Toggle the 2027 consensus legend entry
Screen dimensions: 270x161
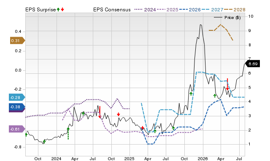click(x=212, y=10)
